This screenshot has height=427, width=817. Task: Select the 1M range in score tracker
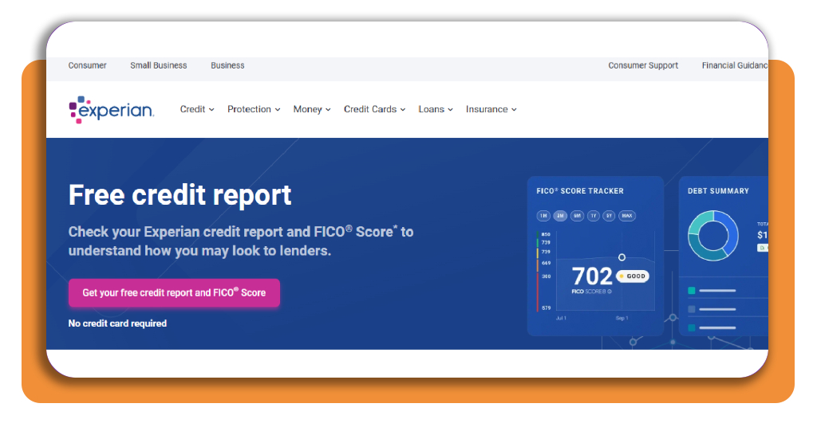pos(543,216)
